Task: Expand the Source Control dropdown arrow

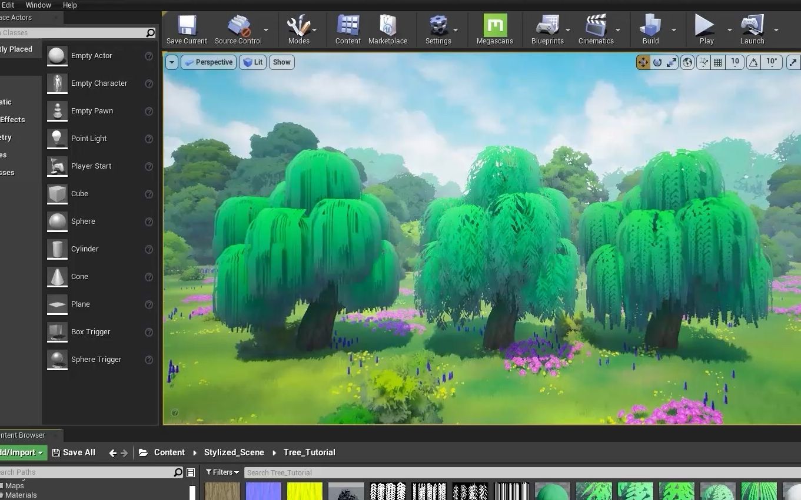Action: coord(266,30)
